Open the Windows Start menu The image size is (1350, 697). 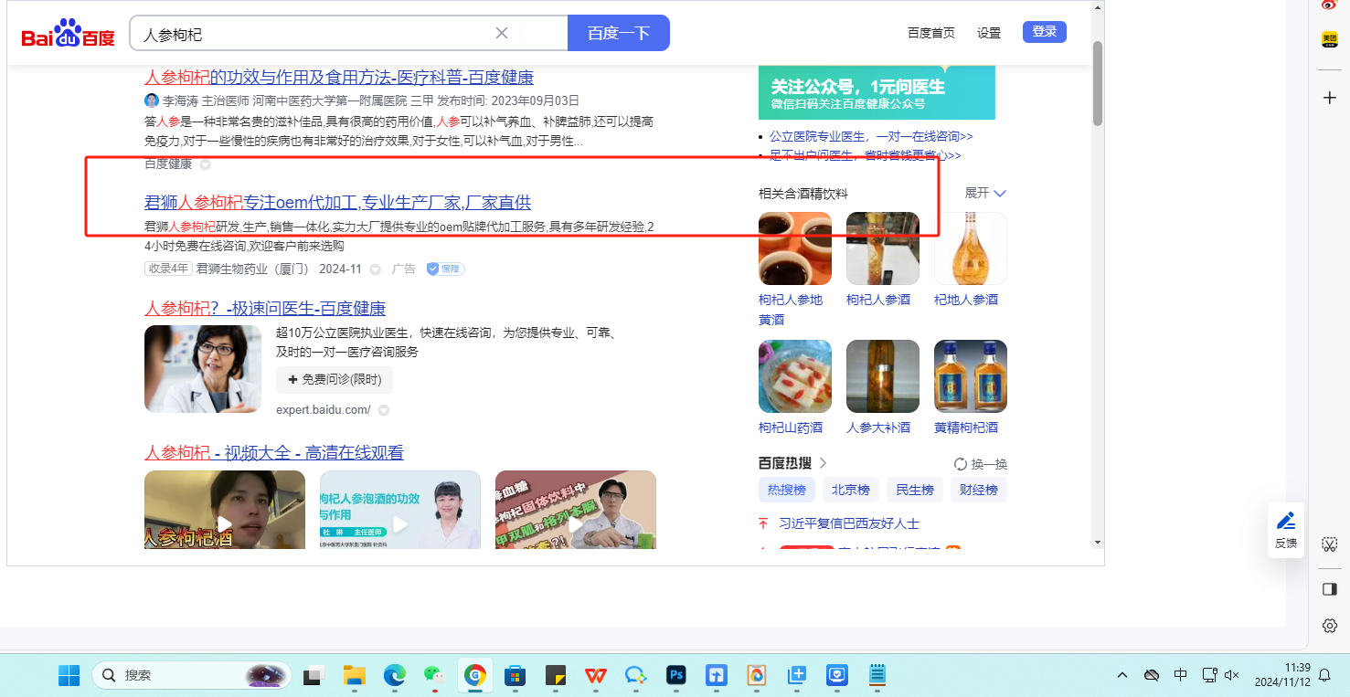(69, 675)
